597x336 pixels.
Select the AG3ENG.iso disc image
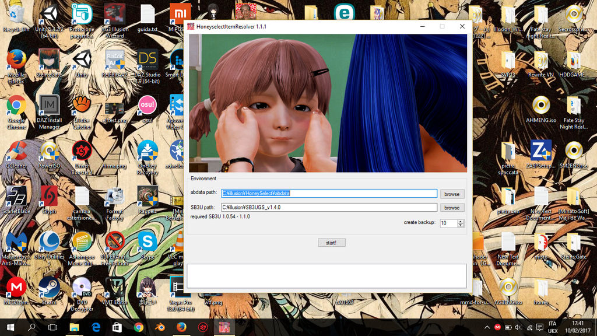click(x=508, y=292)
